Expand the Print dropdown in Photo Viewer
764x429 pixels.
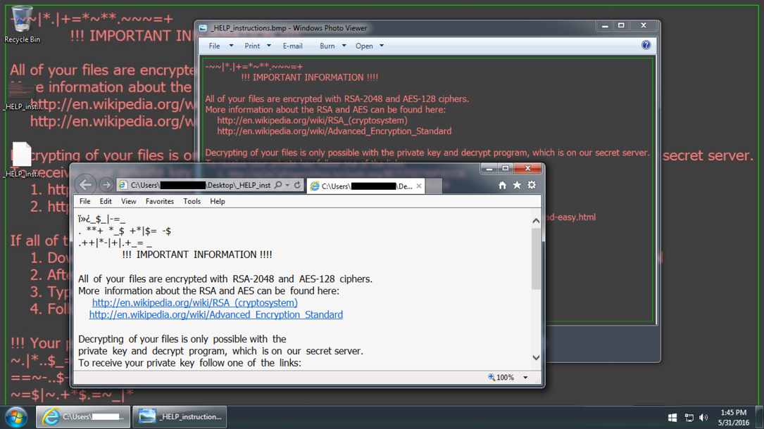[x=257, y=46]
